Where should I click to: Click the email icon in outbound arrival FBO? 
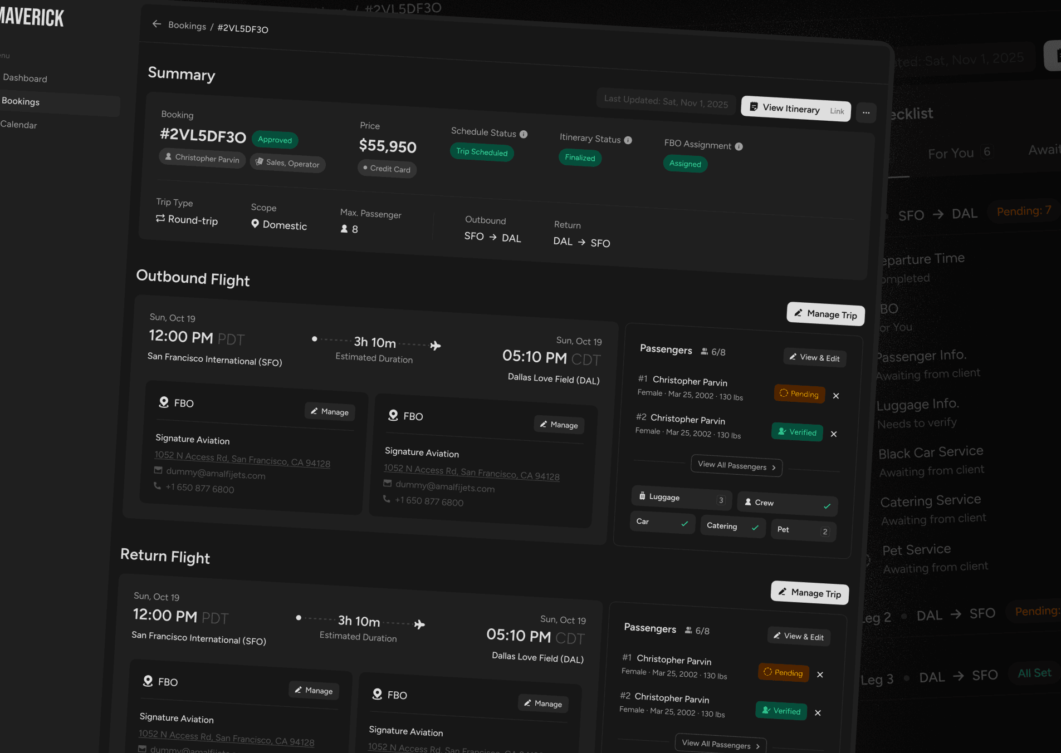[388, 483]
